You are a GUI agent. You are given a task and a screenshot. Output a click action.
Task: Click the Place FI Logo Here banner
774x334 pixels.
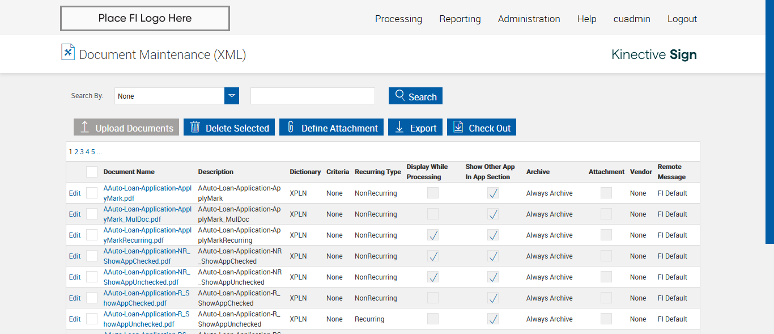(145, 18)
